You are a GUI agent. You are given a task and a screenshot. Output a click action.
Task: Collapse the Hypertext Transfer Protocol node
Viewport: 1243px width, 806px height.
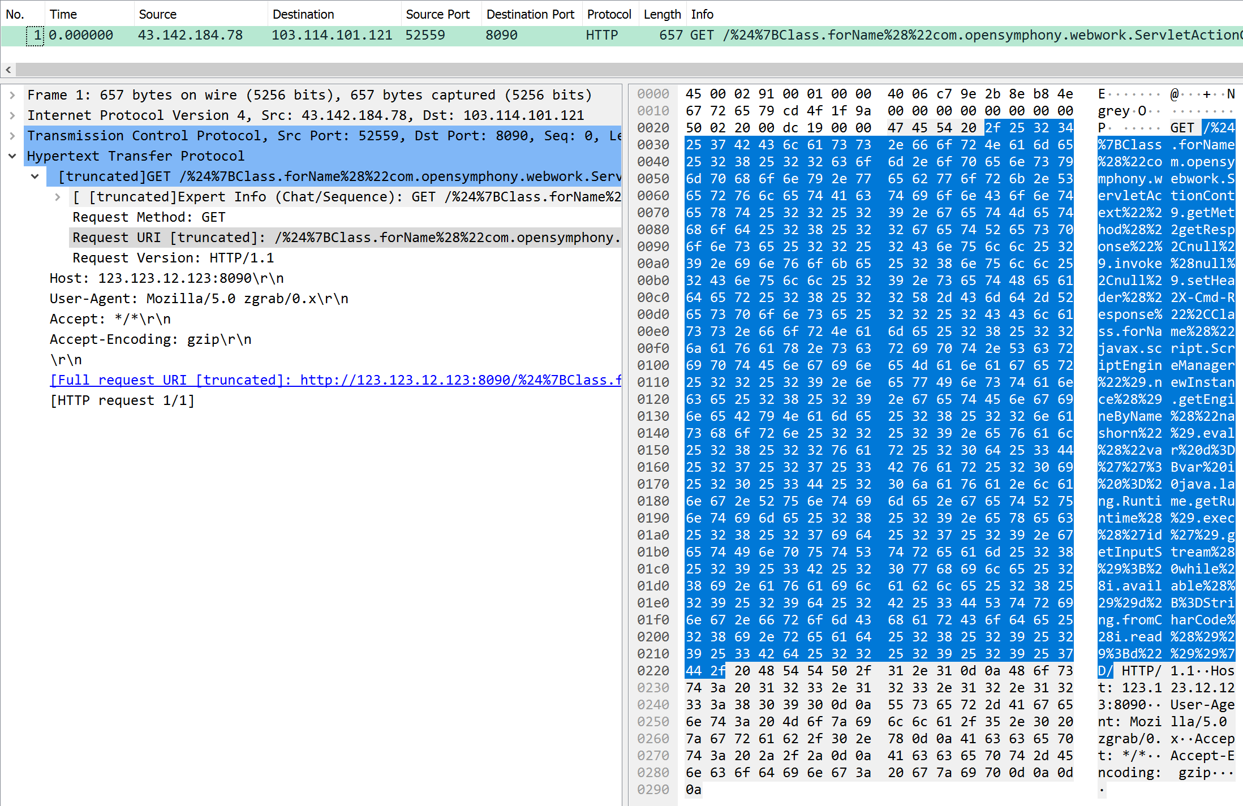point(12,156)
